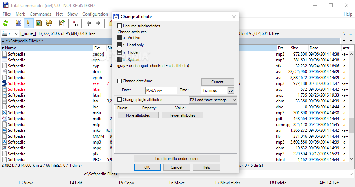Click the >> date time picker button

point(231,91)
